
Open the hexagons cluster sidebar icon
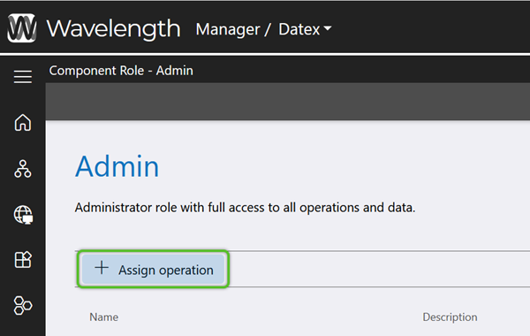coord(23,305)
